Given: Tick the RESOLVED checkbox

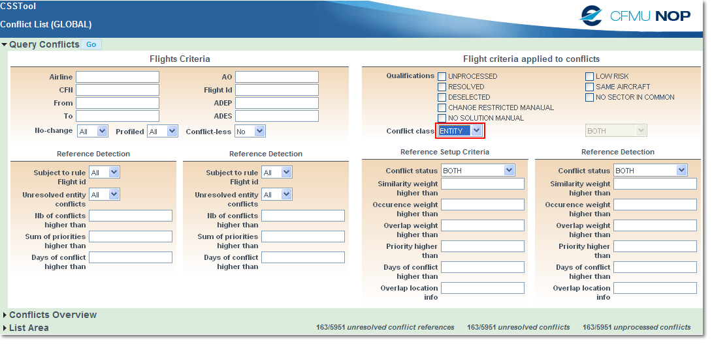Looking at the screenshot, I should coord(442,87).
